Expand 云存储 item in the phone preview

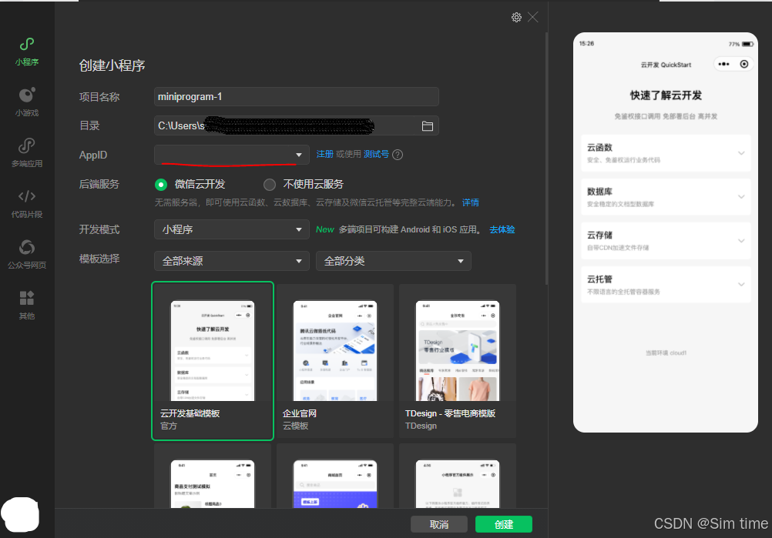point(666,240)
